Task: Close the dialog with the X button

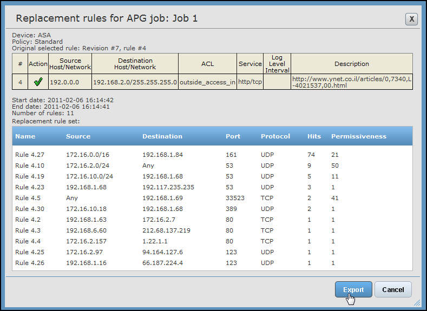Action: click(x=411, y=19)
